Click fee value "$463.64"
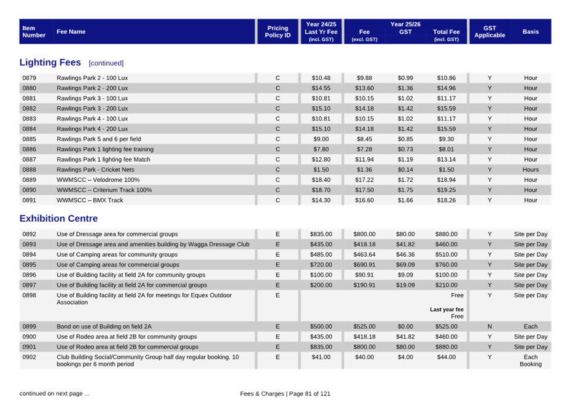This screenshot has width=570, height=403. coord(364,254)
